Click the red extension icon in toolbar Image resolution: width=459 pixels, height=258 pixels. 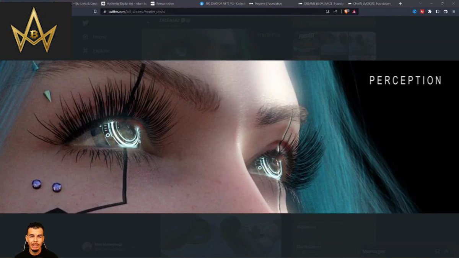pos(422,11)
